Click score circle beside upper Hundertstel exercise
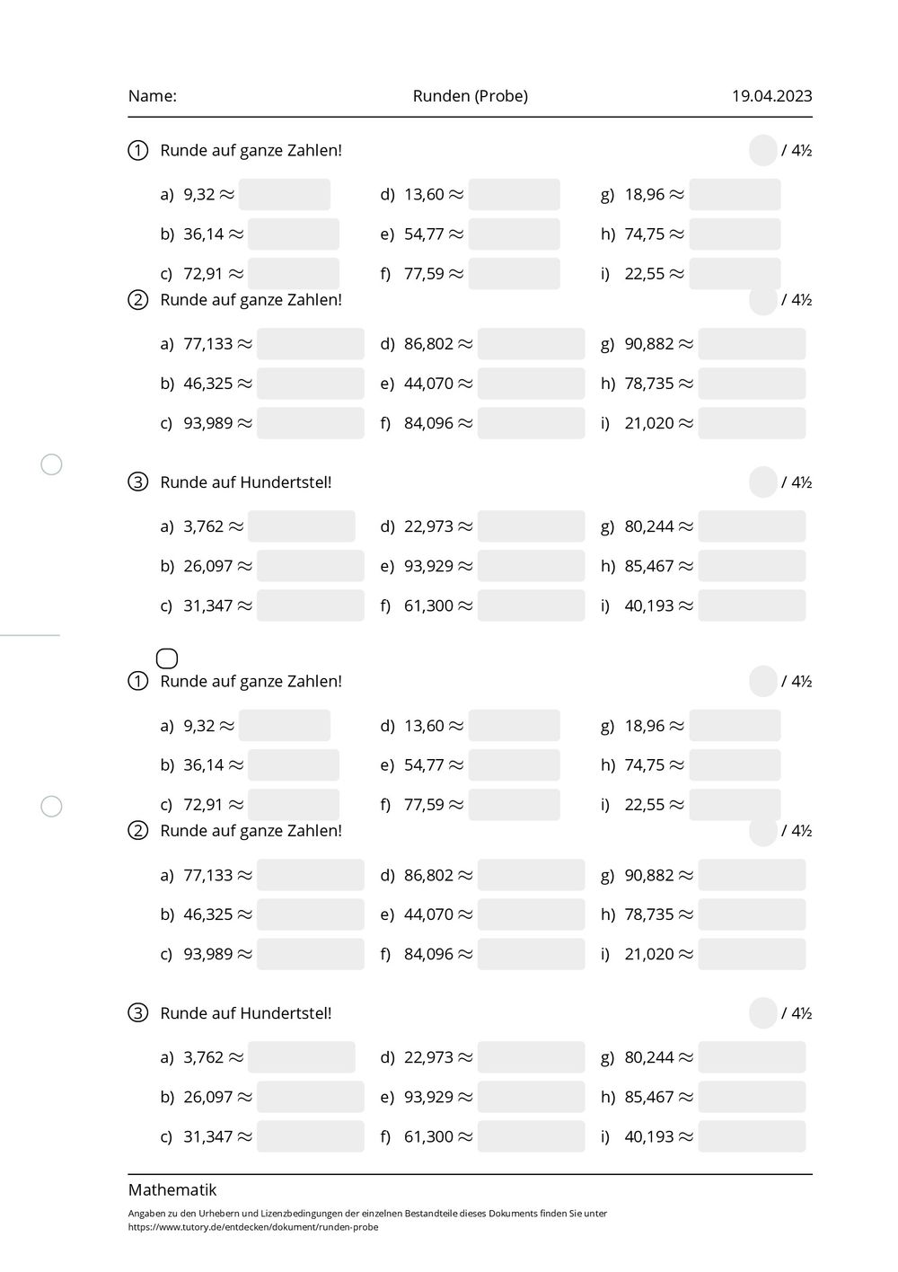The height and width of the screenshot is (1272, 898). [x=763, y=482]
